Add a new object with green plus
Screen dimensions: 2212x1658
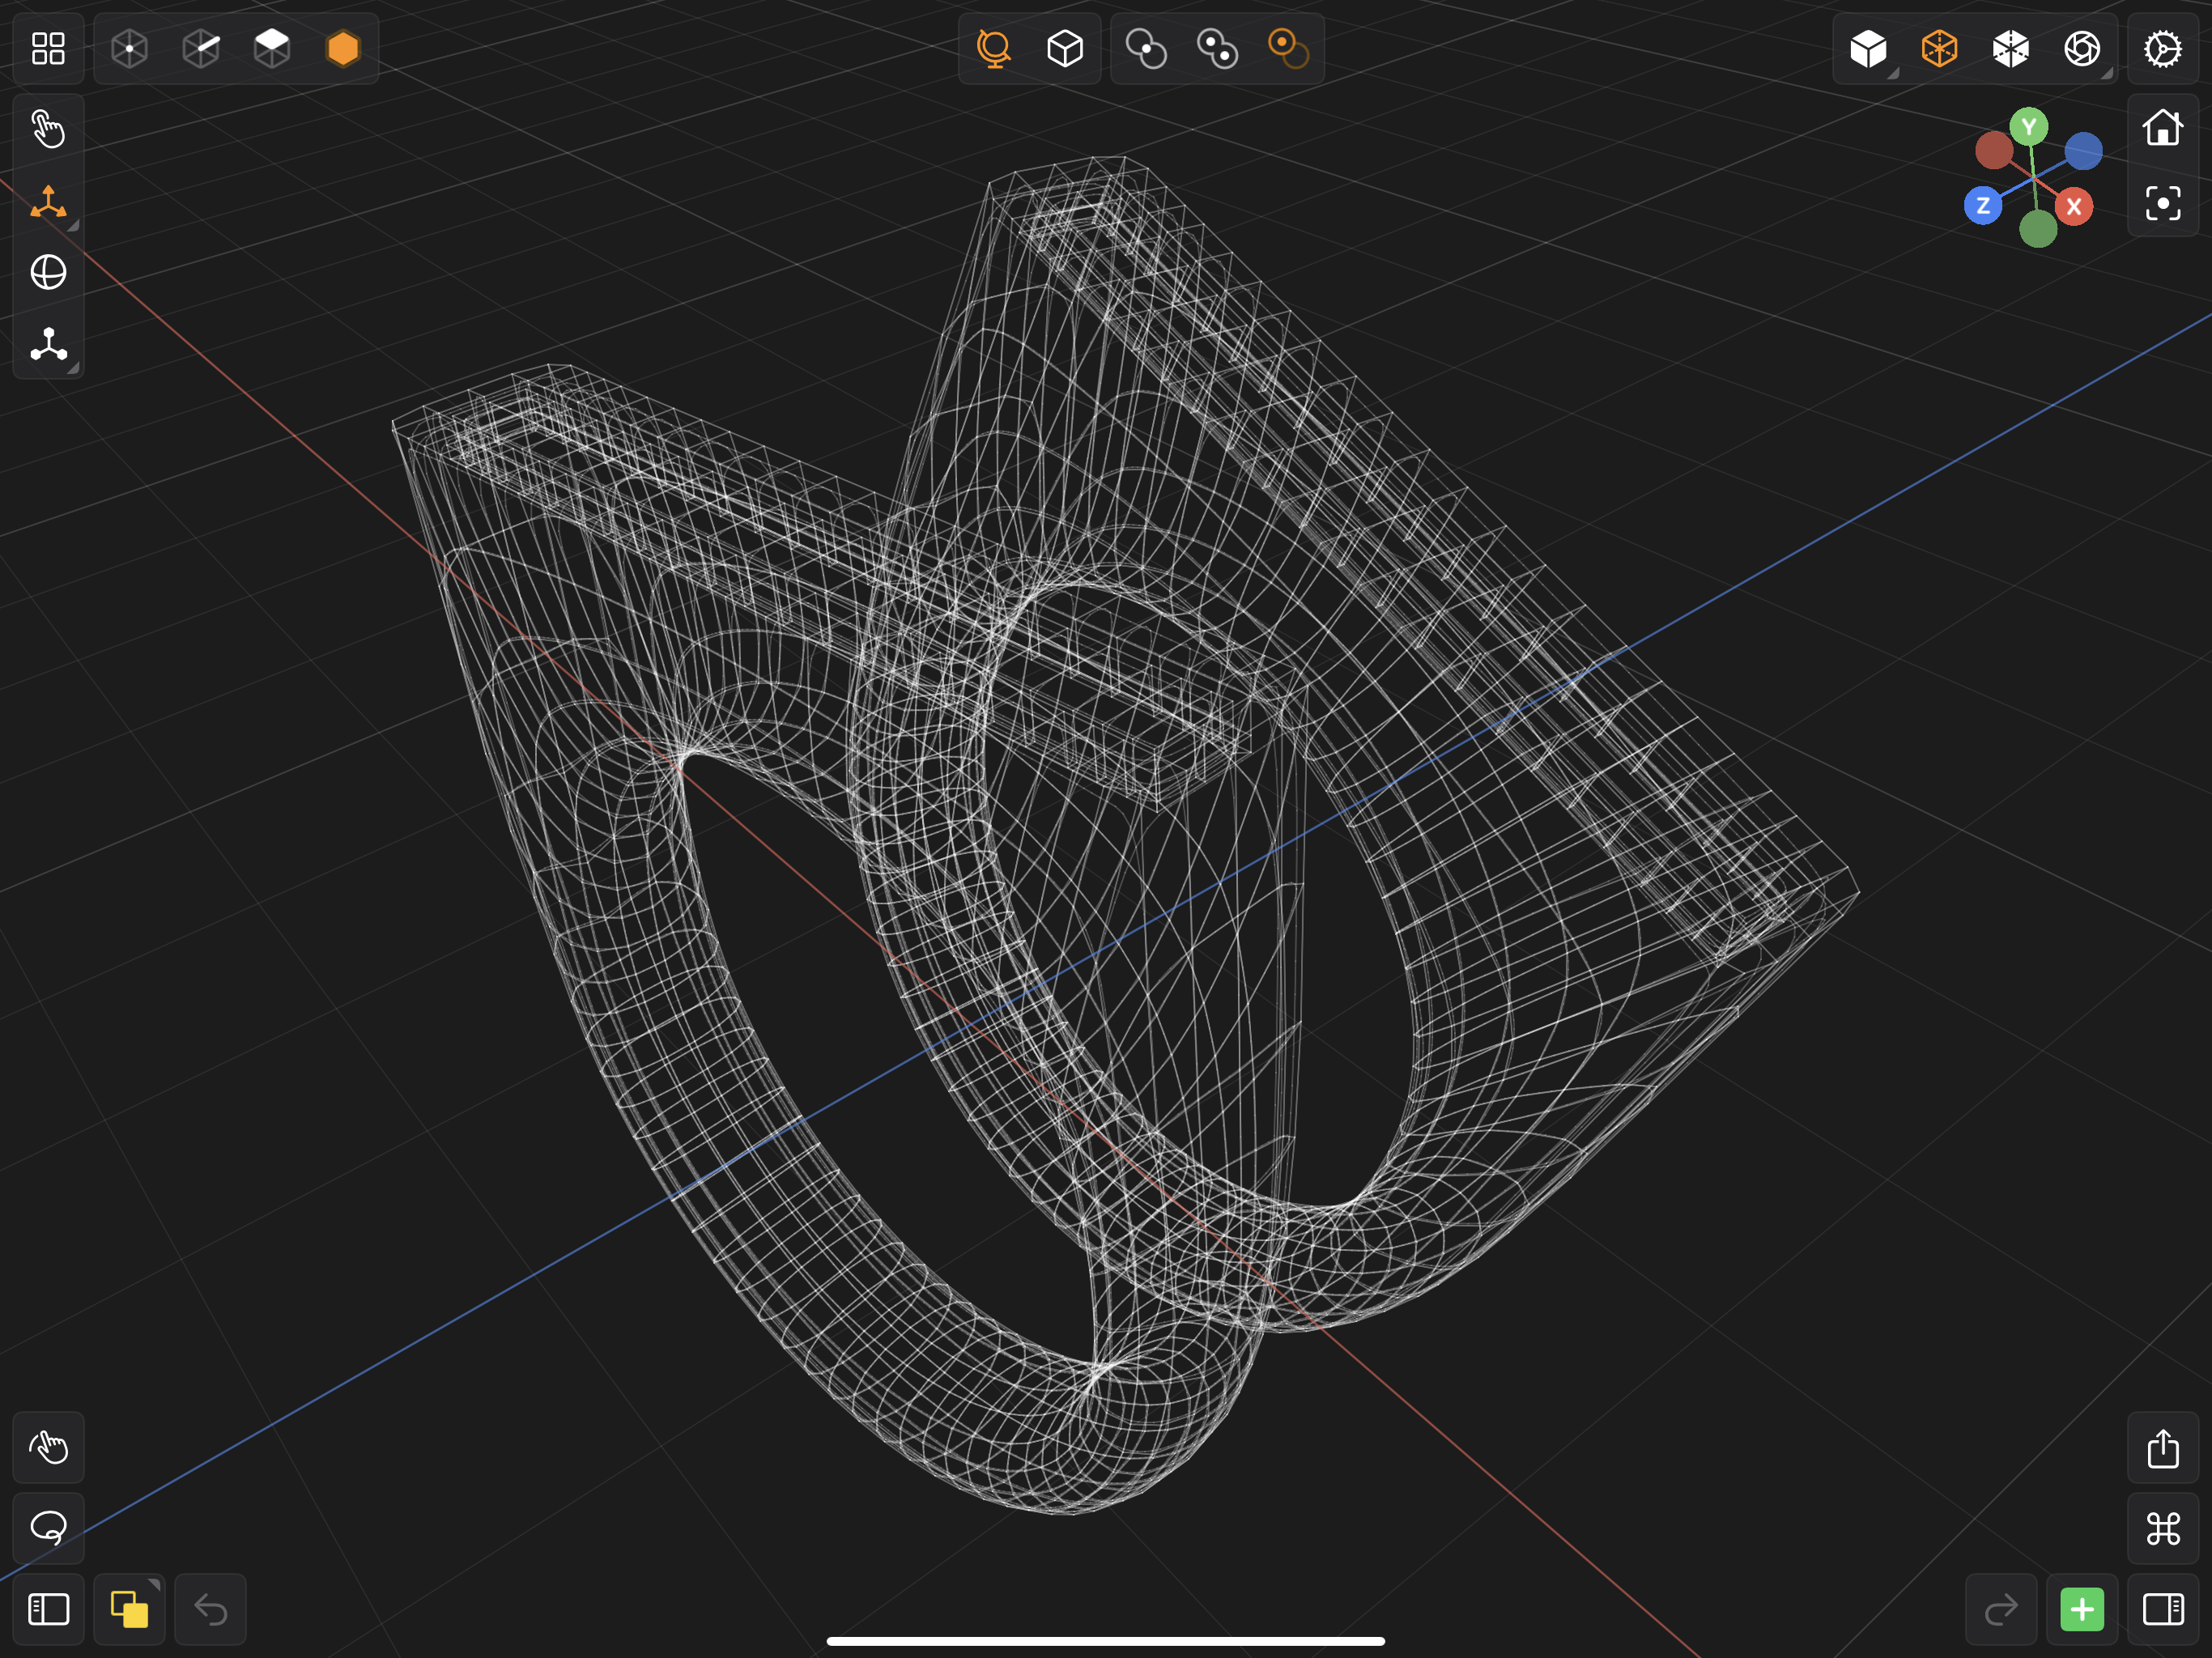point(2082,1609)
